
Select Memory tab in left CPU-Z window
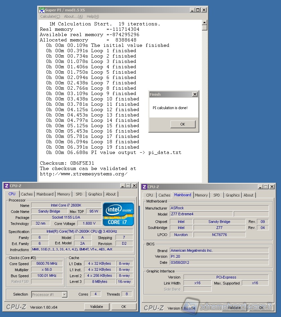click(x=64, y=194)
